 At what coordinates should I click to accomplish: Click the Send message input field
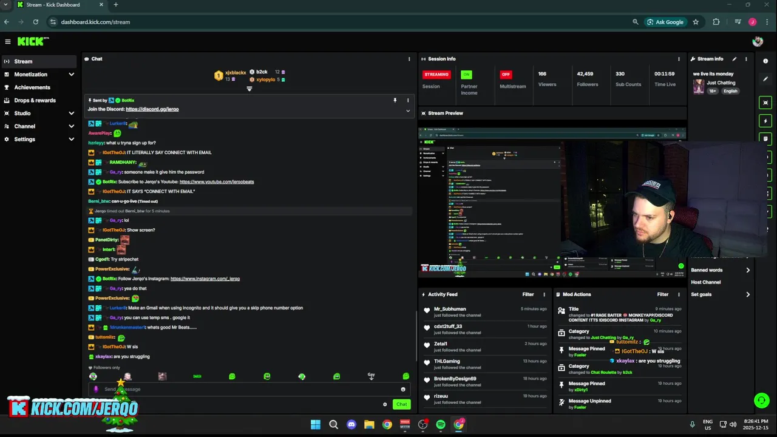coord(249,389)
